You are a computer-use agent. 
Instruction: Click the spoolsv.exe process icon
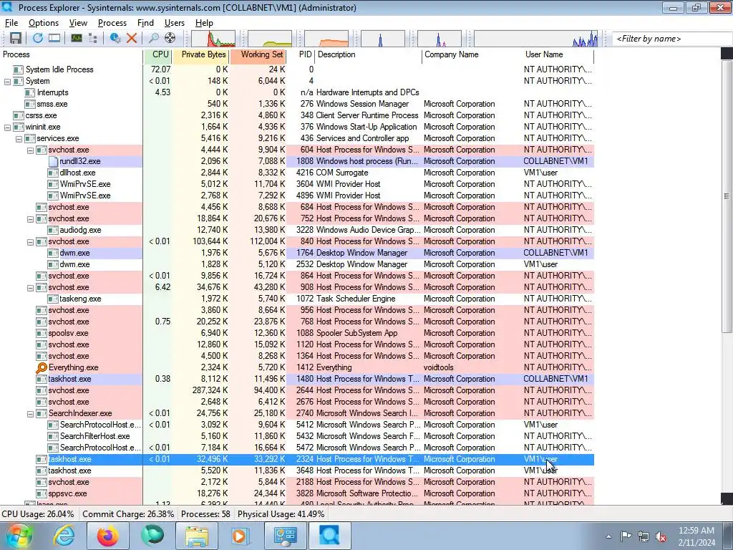click(x=41, y=334)
